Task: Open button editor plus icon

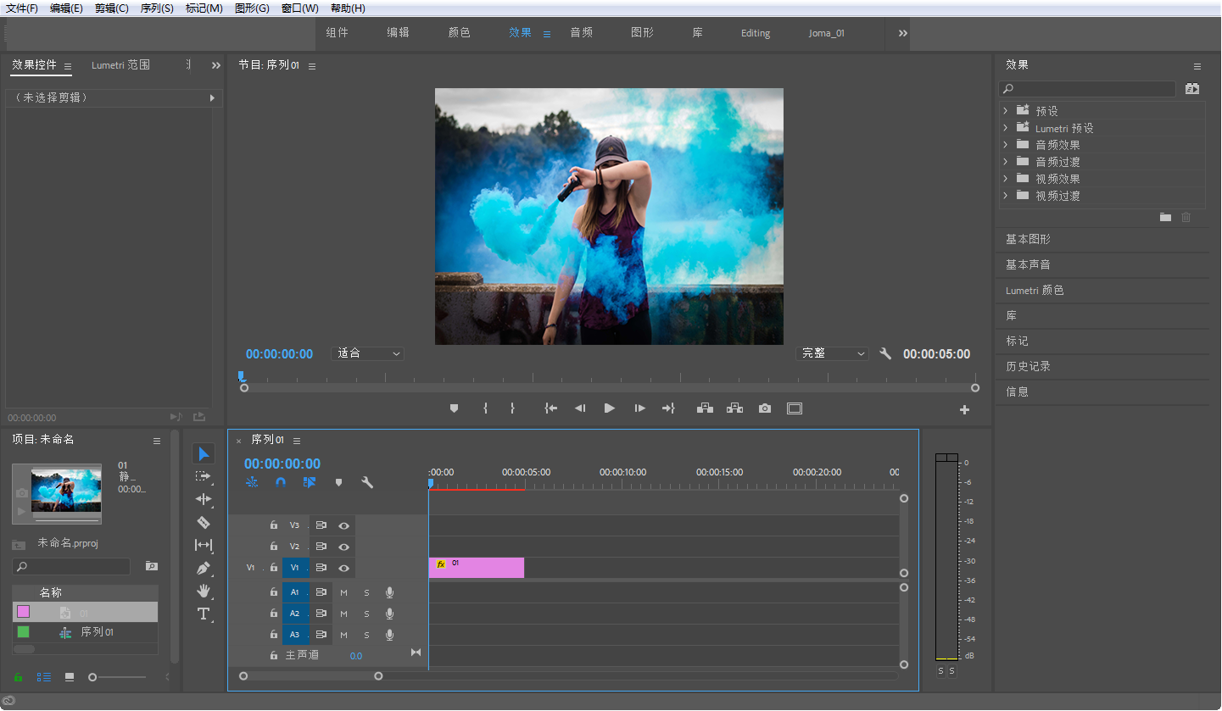Action: click(964, 410)
